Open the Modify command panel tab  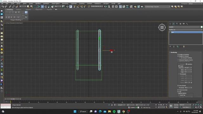(x=174, y=24)
